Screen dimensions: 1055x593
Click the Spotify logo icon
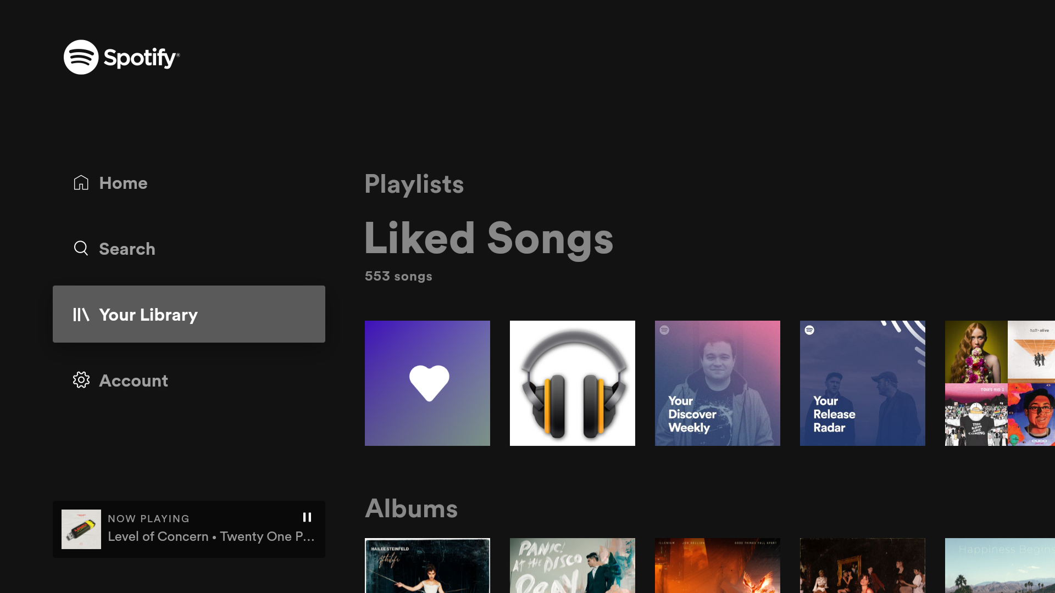80,57
